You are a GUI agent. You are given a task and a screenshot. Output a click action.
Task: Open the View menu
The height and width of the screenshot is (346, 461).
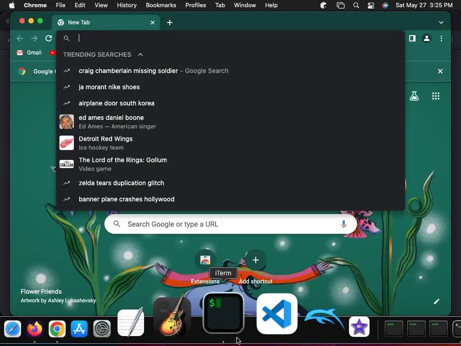tap(101, 5)
